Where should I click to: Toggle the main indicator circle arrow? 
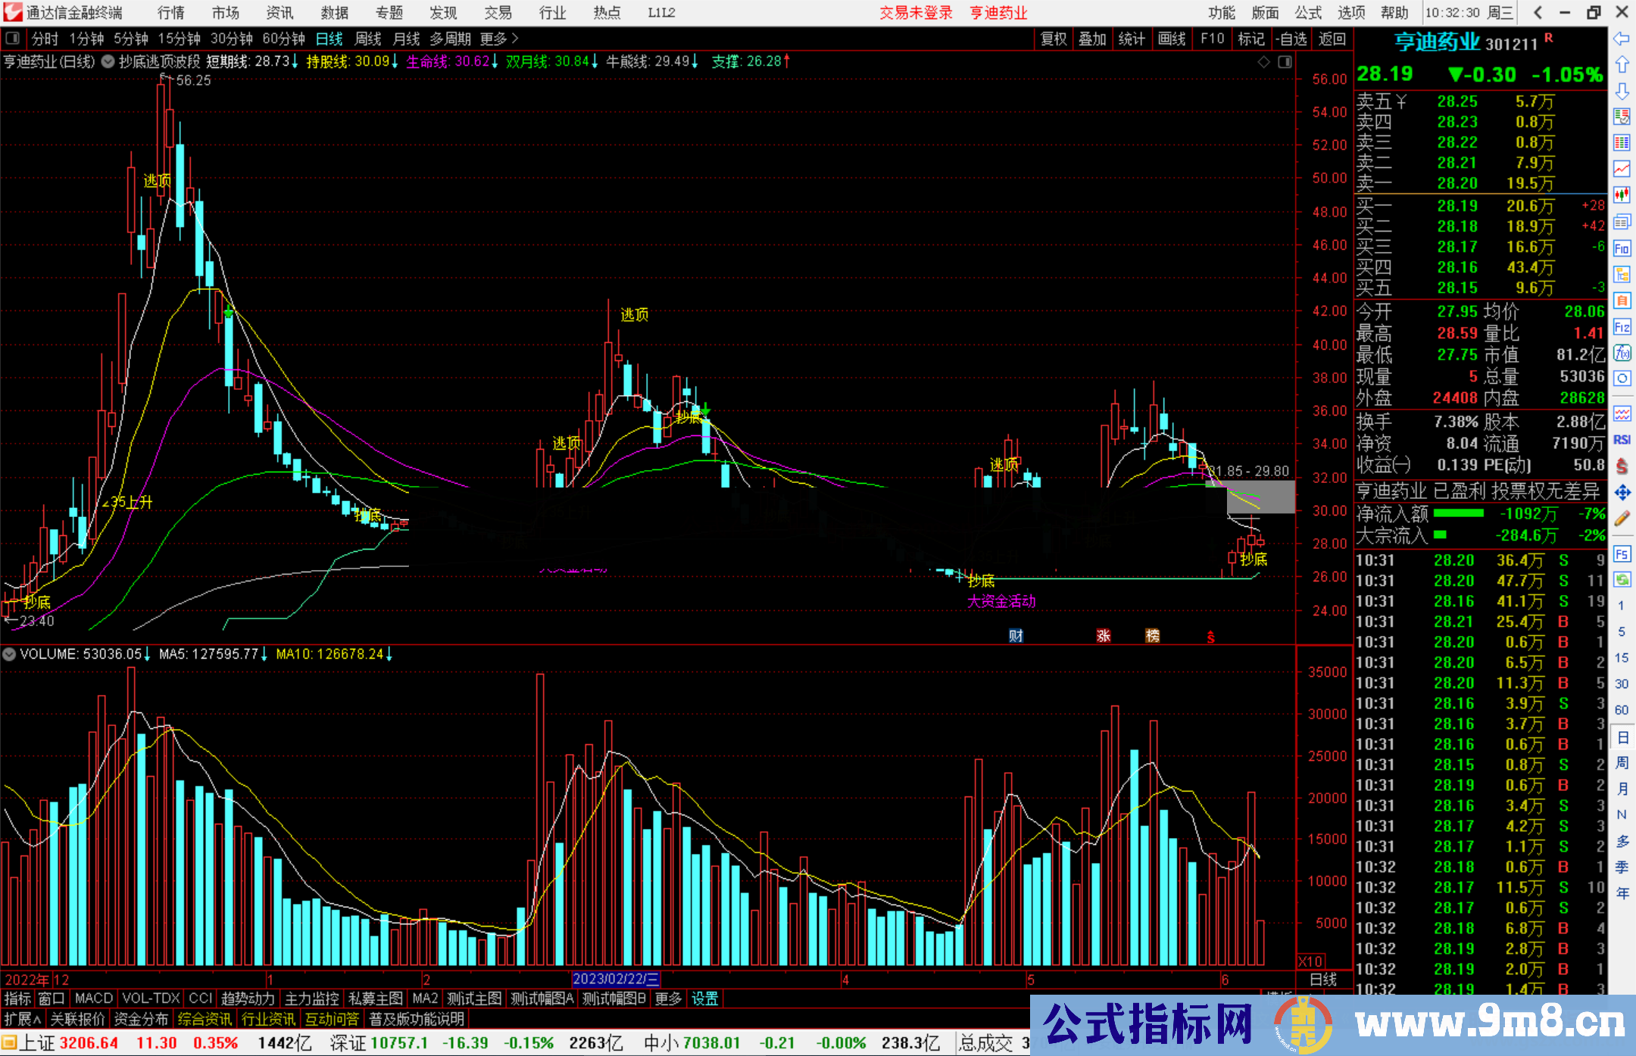(x=108, y=61)
